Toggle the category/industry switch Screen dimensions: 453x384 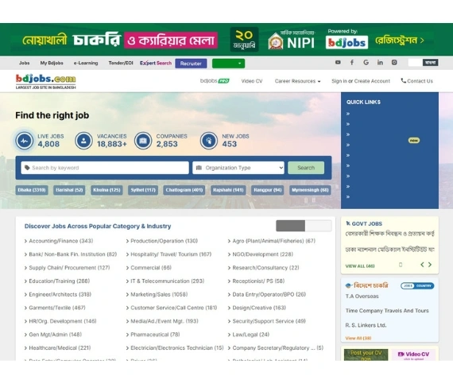pos(304,226)
